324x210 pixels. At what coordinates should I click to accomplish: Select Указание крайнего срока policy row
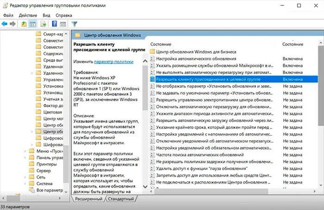(233, 127)
